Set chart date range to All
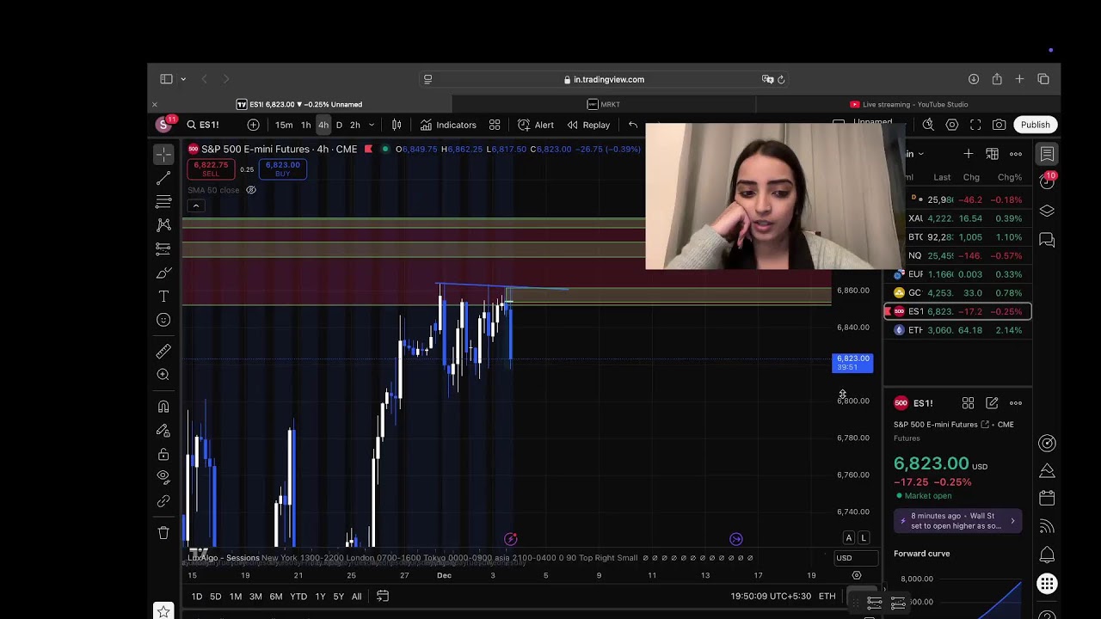 coord(356,597)
